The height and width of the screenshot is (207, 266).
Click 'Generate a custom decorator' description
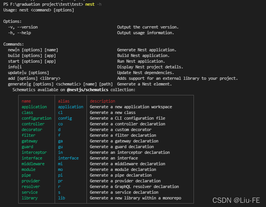click(x=121, y=130)
